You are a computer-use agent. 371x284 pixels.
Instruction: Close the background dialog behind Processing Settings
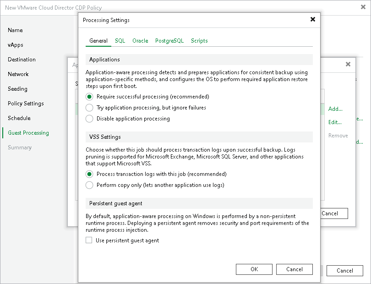[348, 64]
